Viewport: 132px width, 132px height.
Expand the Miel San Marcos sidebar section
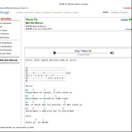[x=9, y=60]
